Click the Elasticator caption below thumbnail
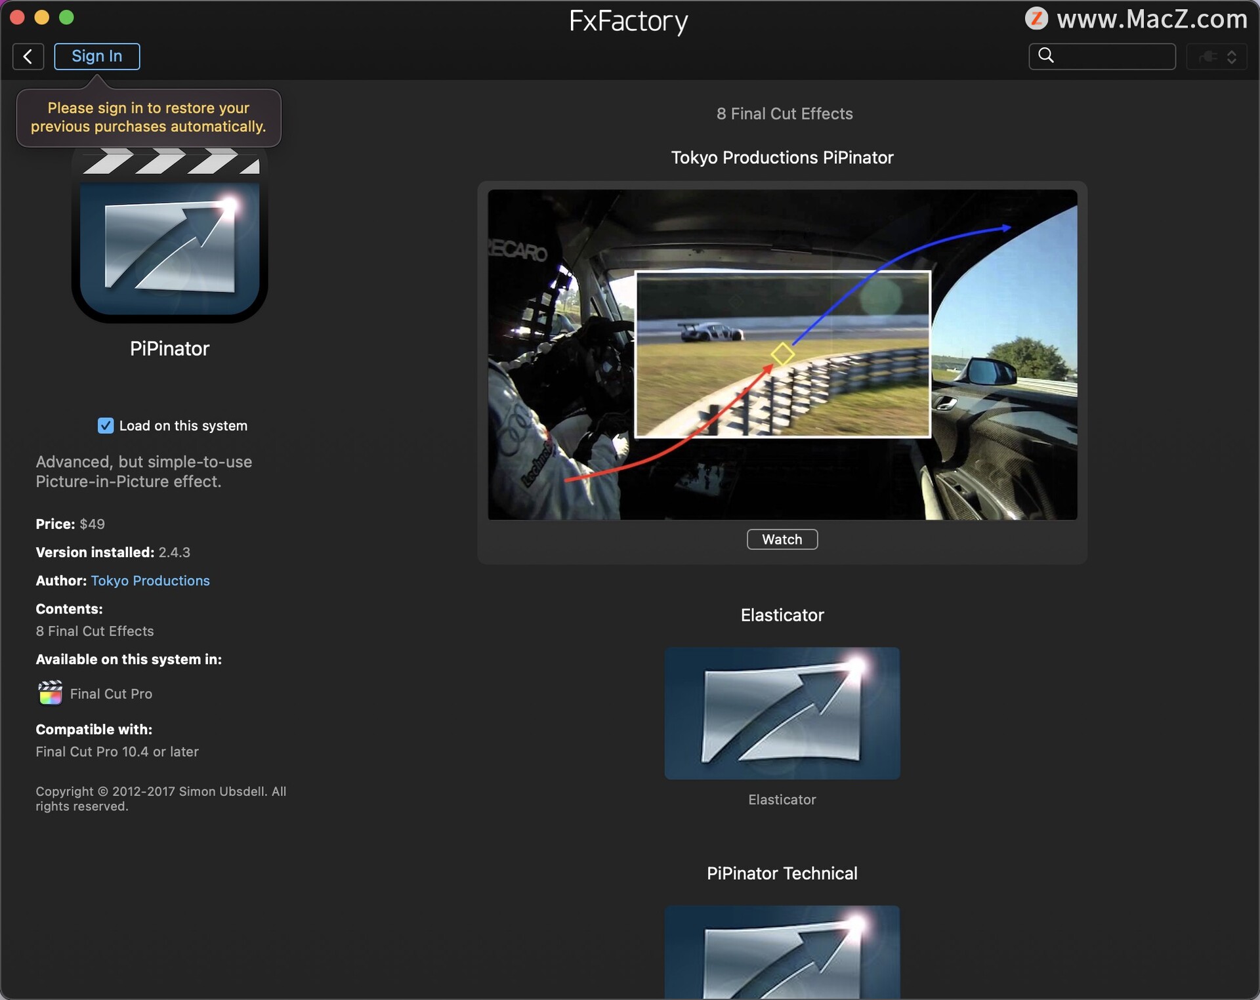1260x1000 pixels. (x=782, y=799)
